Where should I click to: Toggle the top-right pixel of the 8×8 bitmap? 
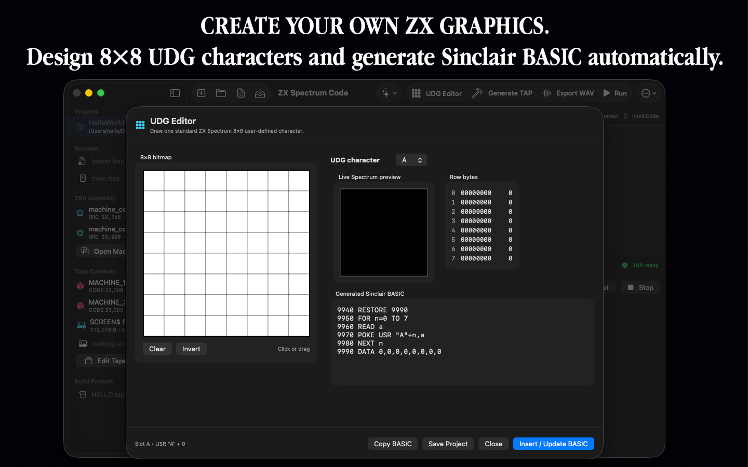coord(299,181)
